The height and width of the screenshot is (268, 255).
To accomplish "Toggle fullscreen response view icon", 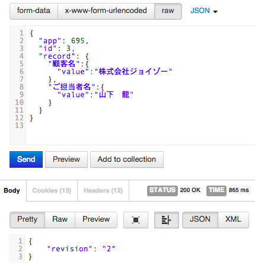I will 136,220.
